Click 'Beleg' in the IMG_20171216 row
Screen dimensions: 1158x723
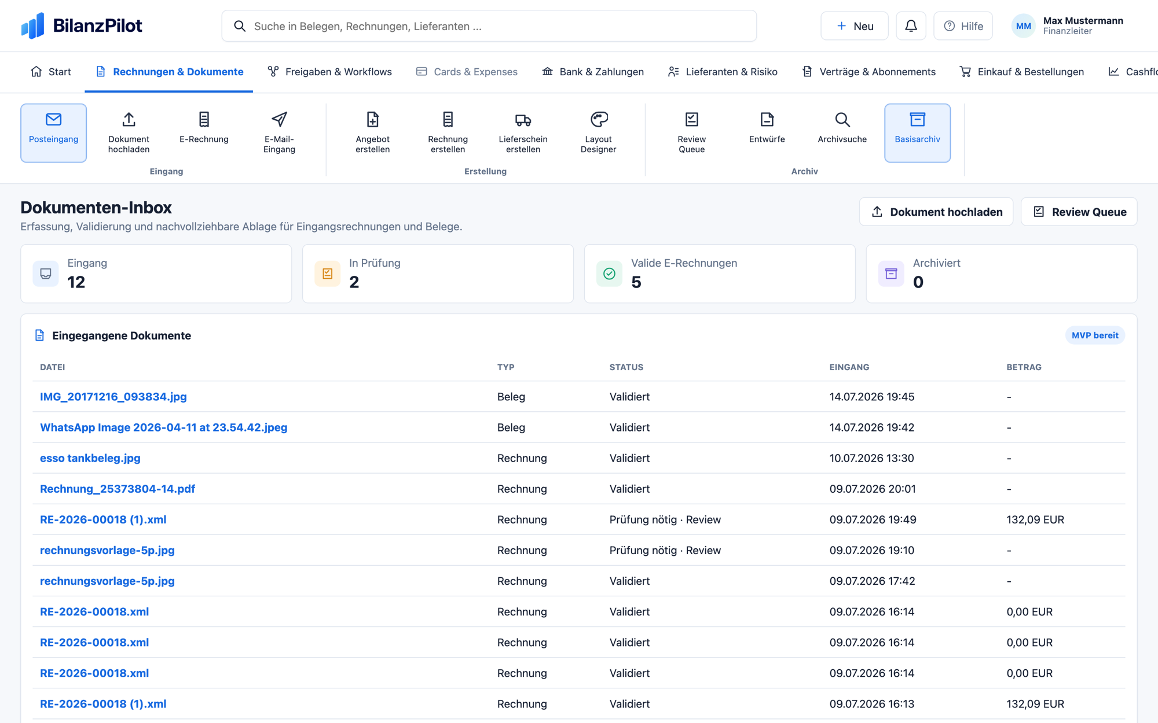[x=511, y=397]
